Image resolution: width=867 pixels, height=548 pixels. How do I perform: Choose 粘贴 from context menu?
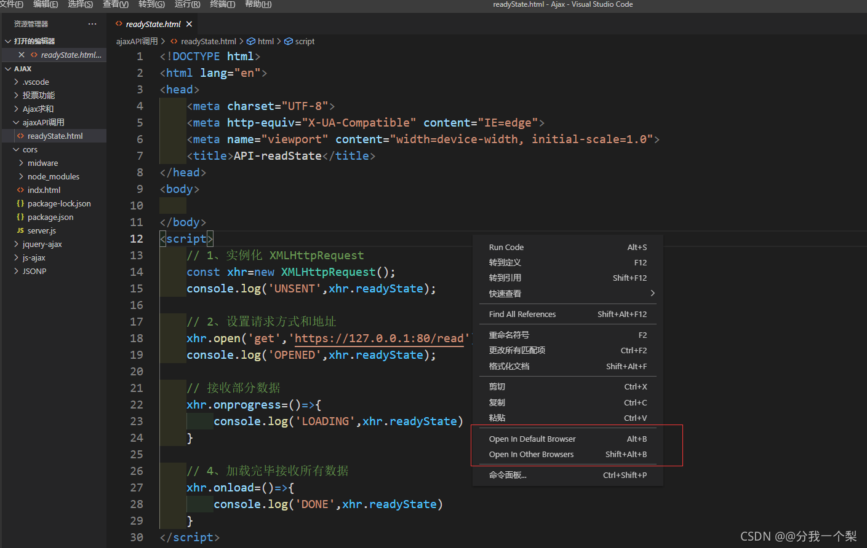(x=567, y=418)
